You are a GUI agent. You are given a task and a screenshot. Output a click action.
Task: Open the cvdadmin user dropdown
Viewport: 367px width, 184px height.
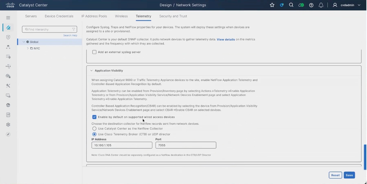pyautogui.click(x=347, y=5)
